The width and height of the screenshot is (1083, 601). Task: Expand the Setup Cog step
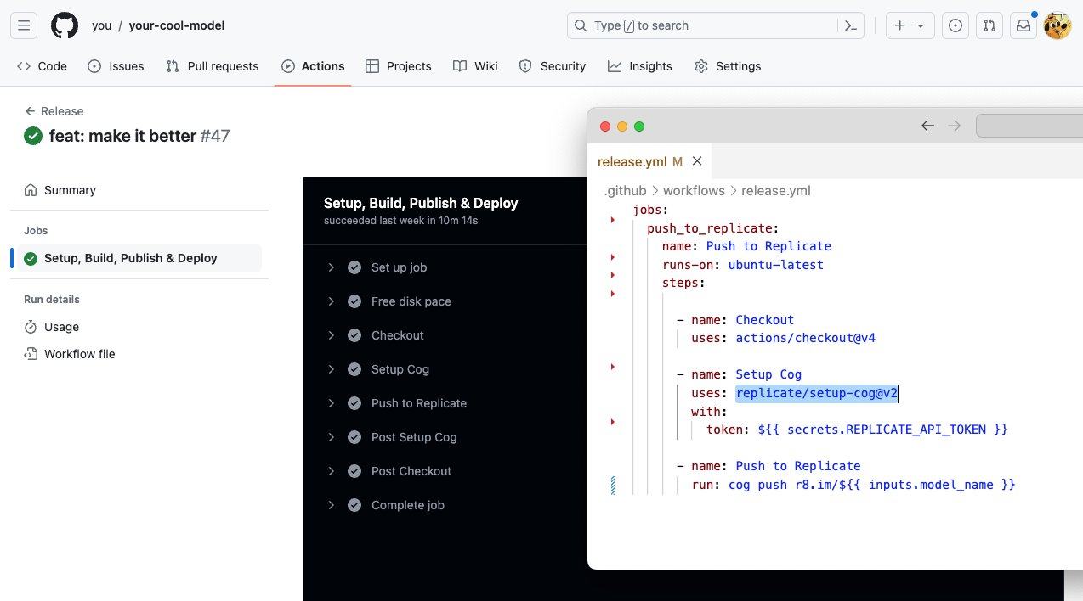coord(332,369)
